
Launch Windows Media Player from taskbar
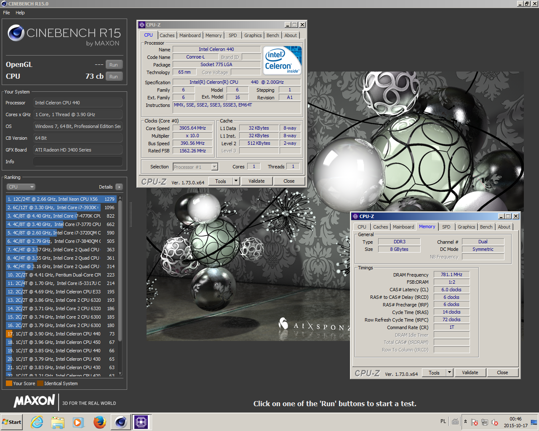click(x=78, y=422)
